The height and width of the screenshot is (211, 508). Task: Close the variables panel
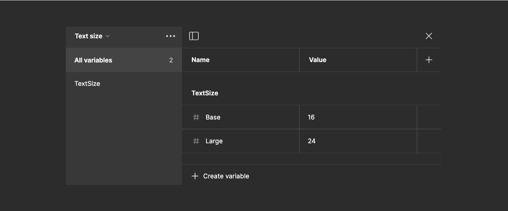tap(429, 36)
